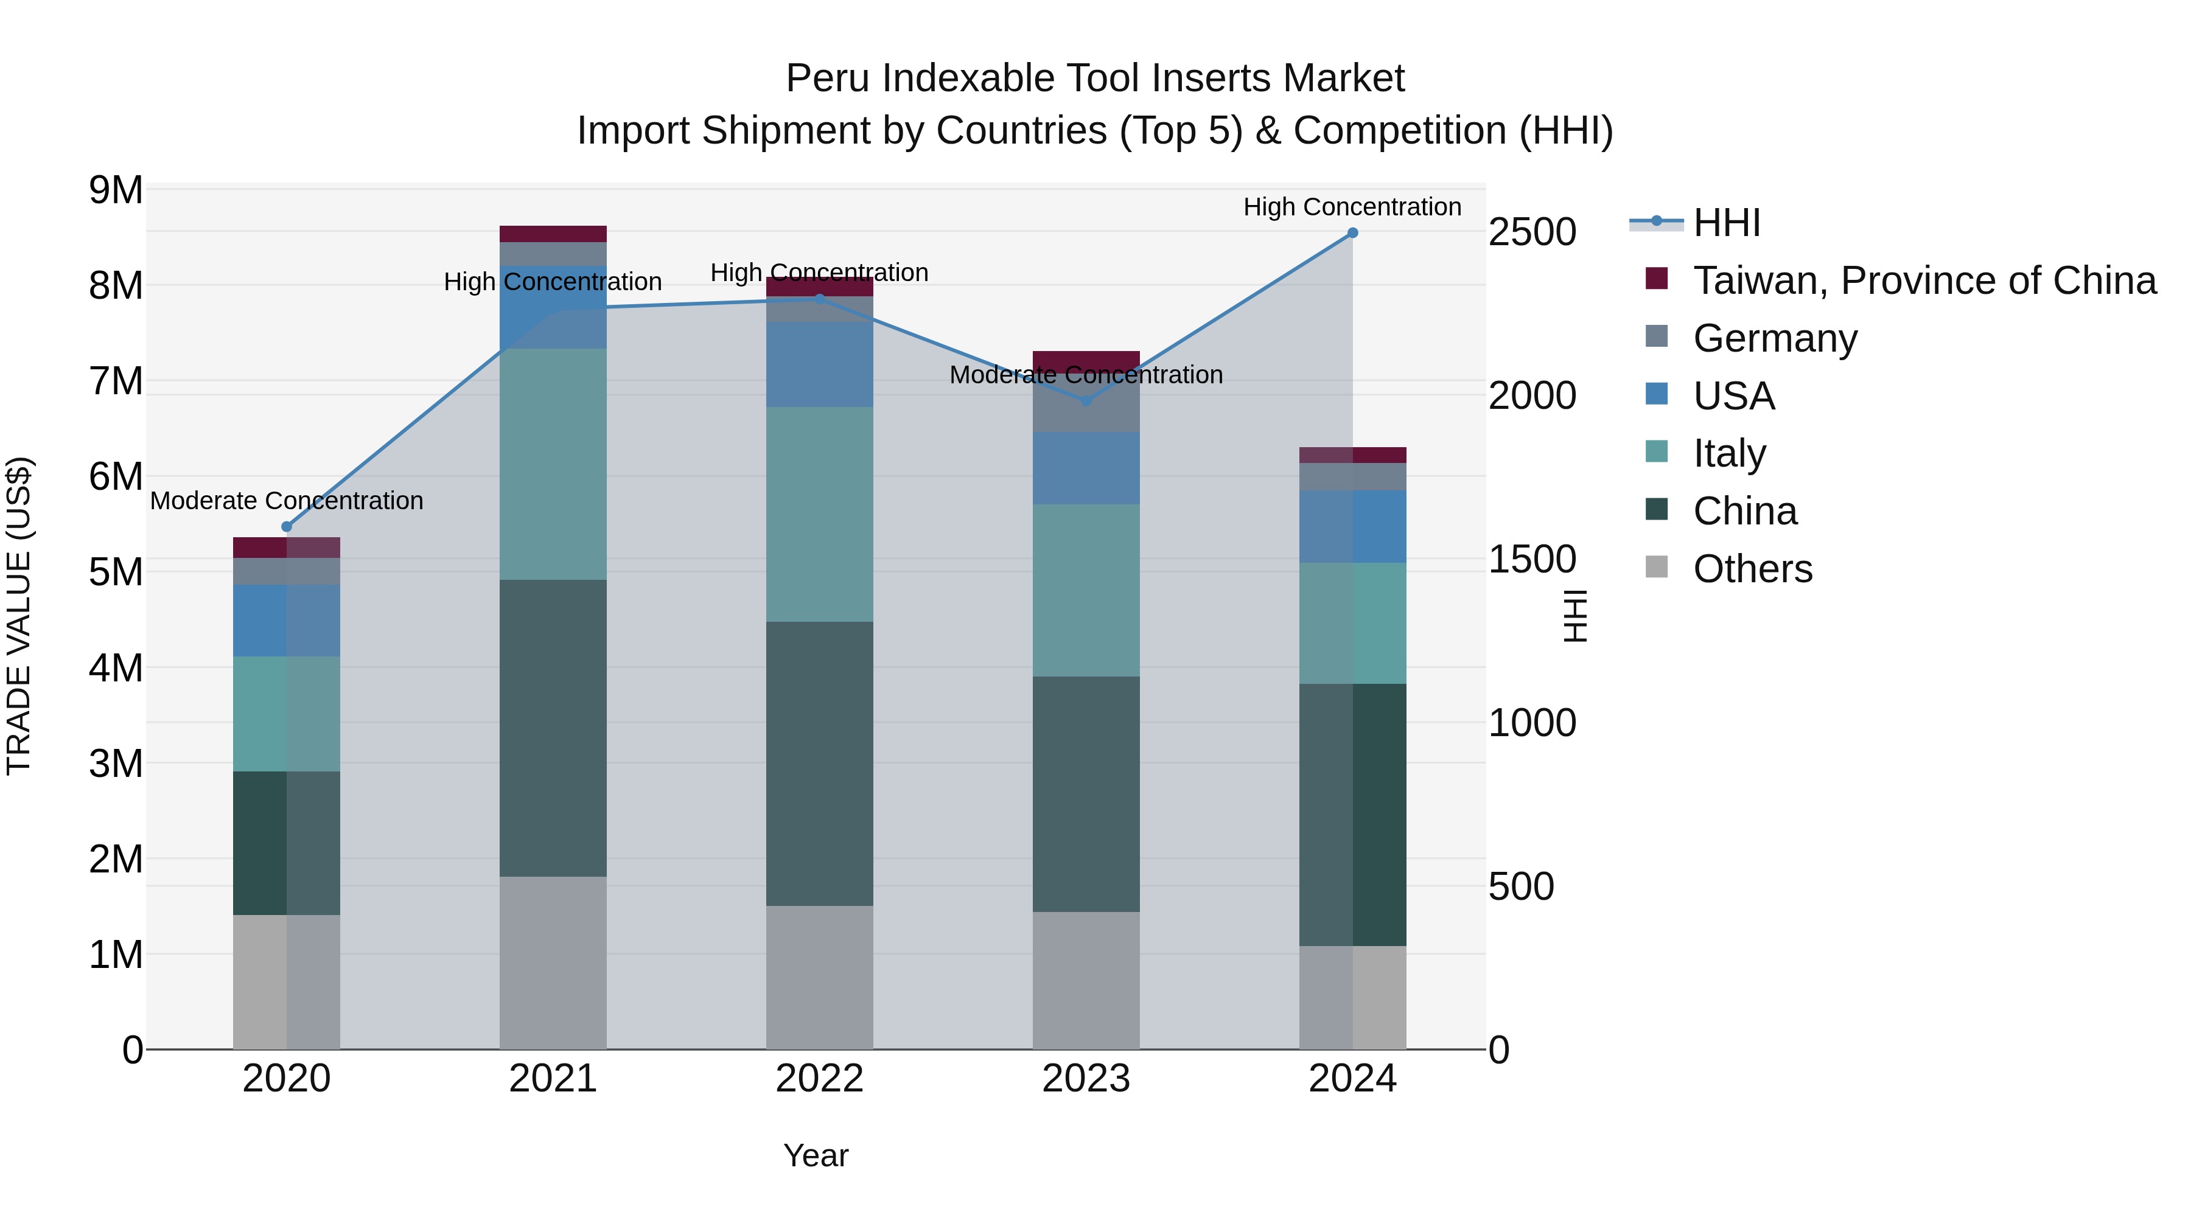Toggle the USA legend entry
The width and height of the screenshot is (2191, 1232).
(1710, 395)
